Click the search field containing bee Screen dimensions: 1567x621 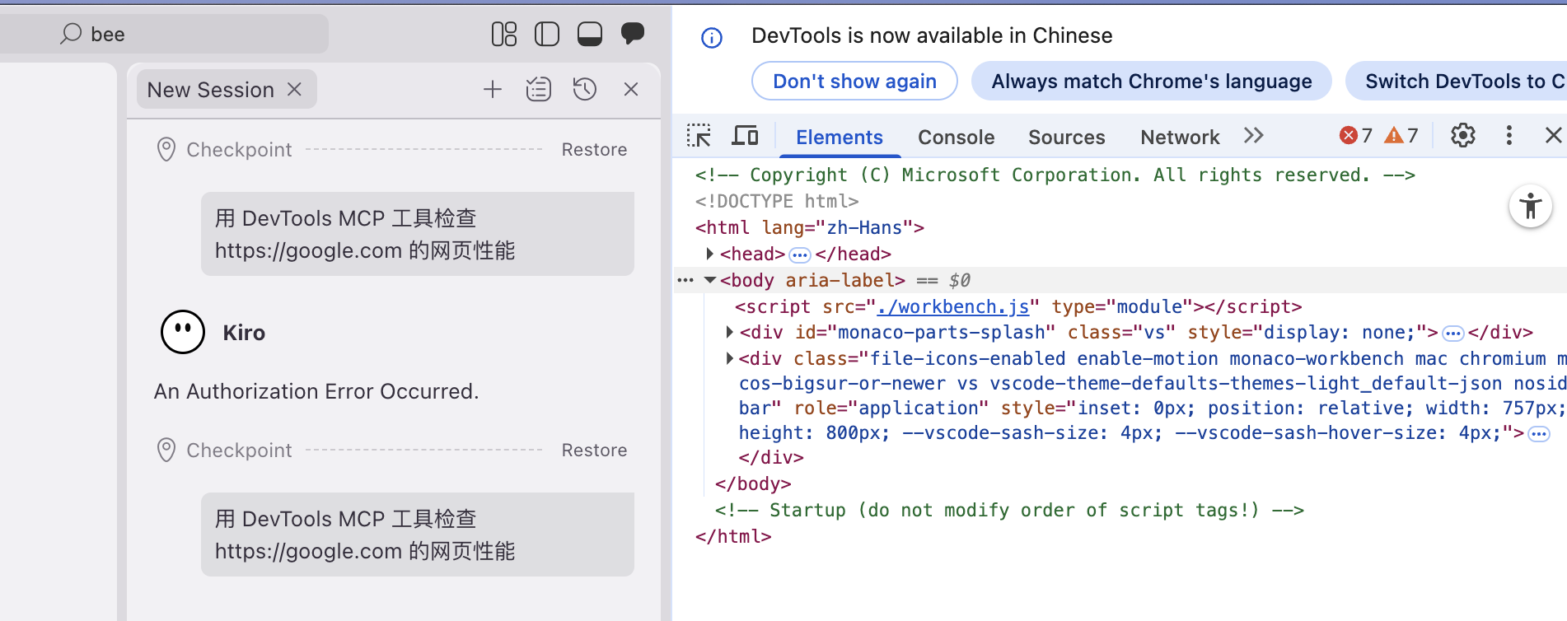pyautogui.click(x=189, y=34)
